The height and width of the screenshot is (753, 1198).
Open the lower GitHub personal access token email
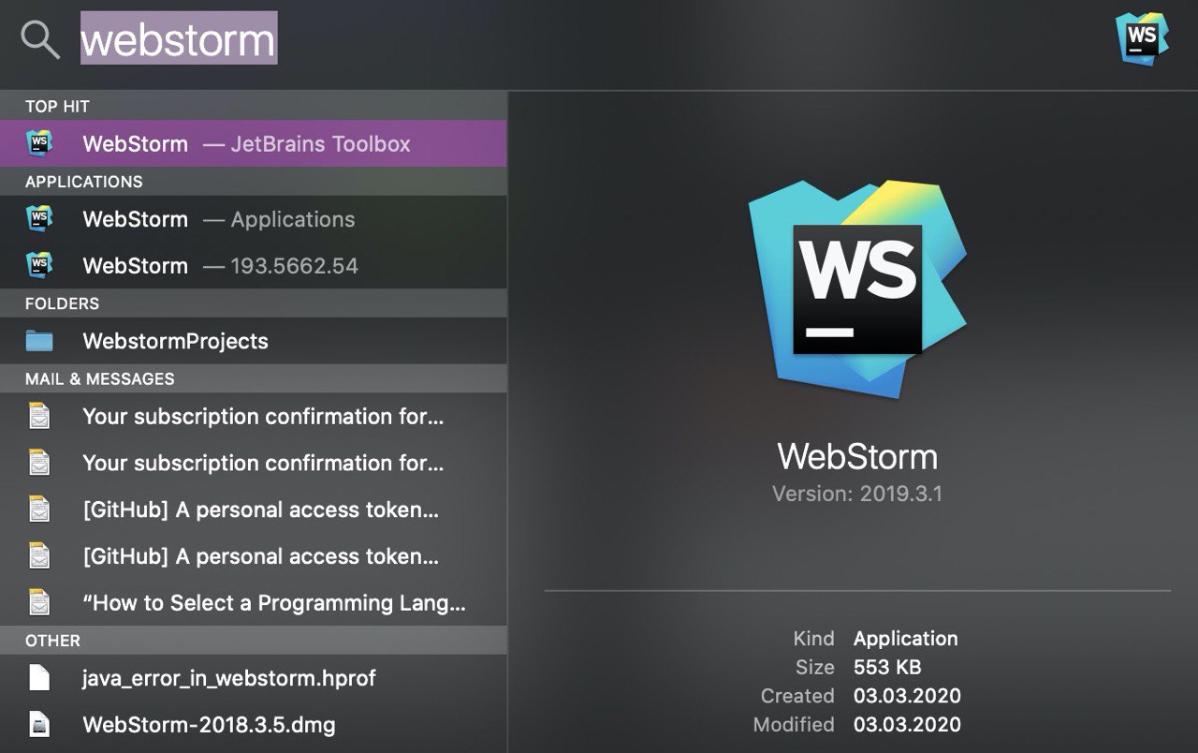[x=254, y=556]
